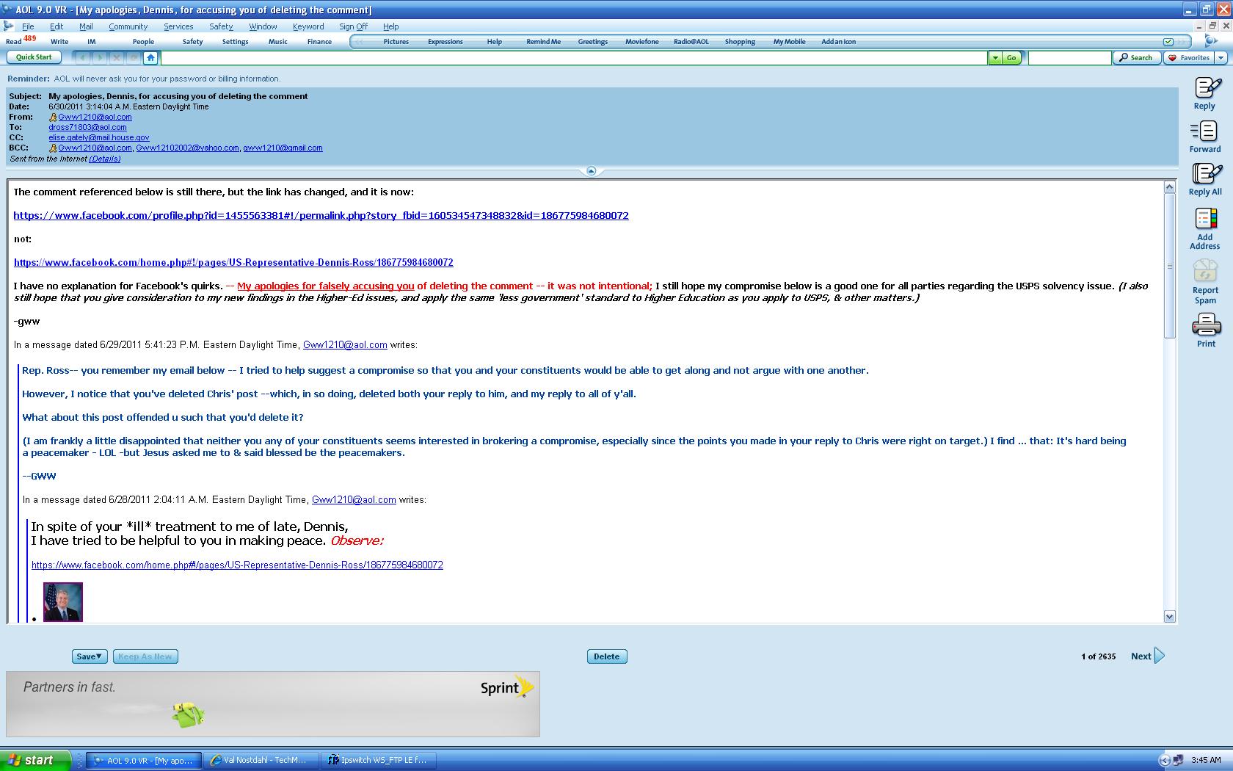Viewport: 1233px width, 771px height.
Task: Open the Community menu
Action: 128,26
